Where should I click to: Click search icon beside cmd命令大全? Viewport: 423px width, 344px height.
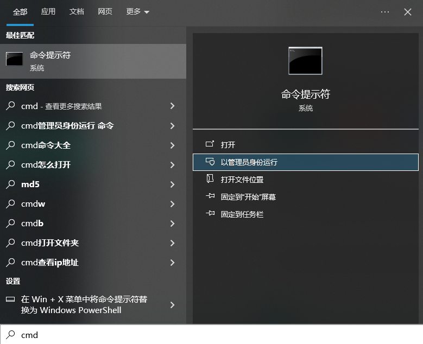point(10,145)
